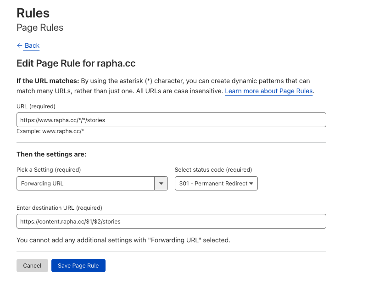Click the Example: www.rapha.cc/* hint text

tap(50, 131)
